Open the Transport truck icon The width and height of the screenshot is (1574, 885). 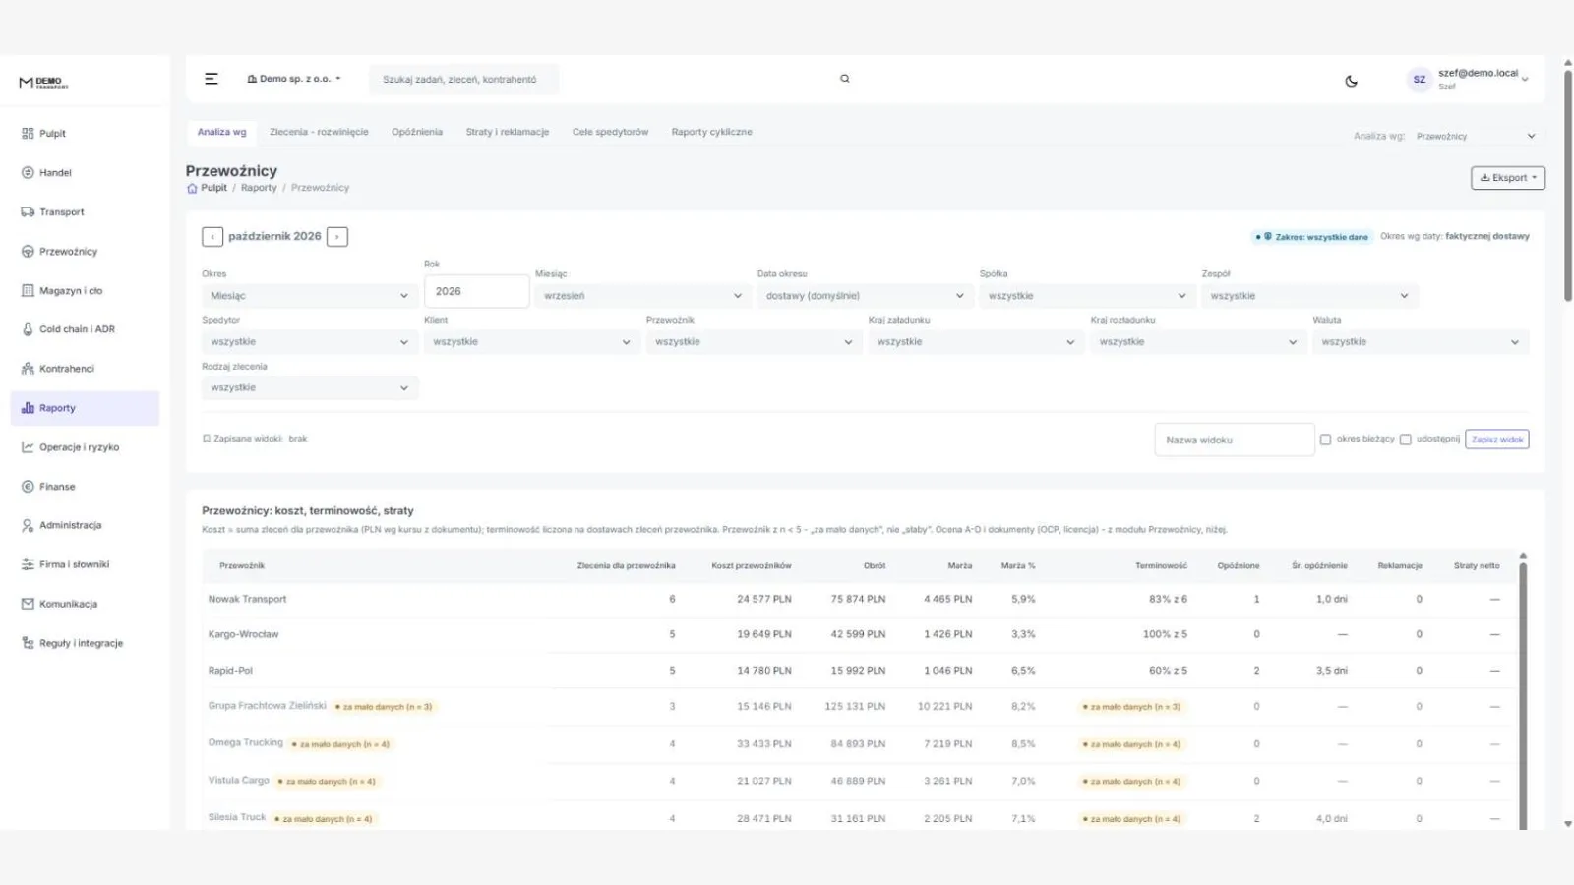[x=28, y=212]
